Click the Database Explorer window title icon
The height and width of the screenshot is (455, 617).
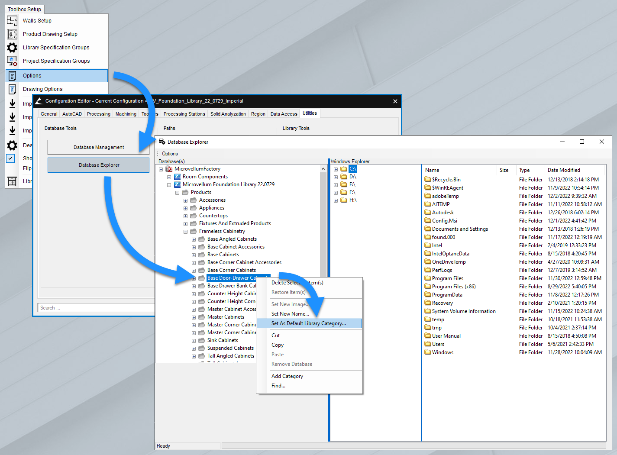tap(162, 142)
